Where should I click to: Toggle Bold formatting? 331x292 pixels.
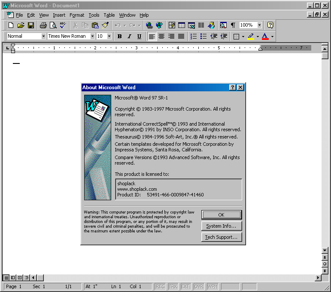pyautogui.click(x=119, y=36)
